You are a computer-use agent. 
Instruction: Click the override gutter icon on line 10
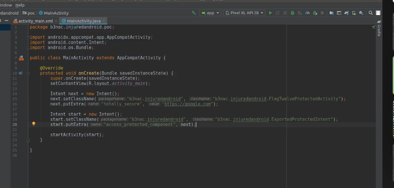(x=21, y=73)
